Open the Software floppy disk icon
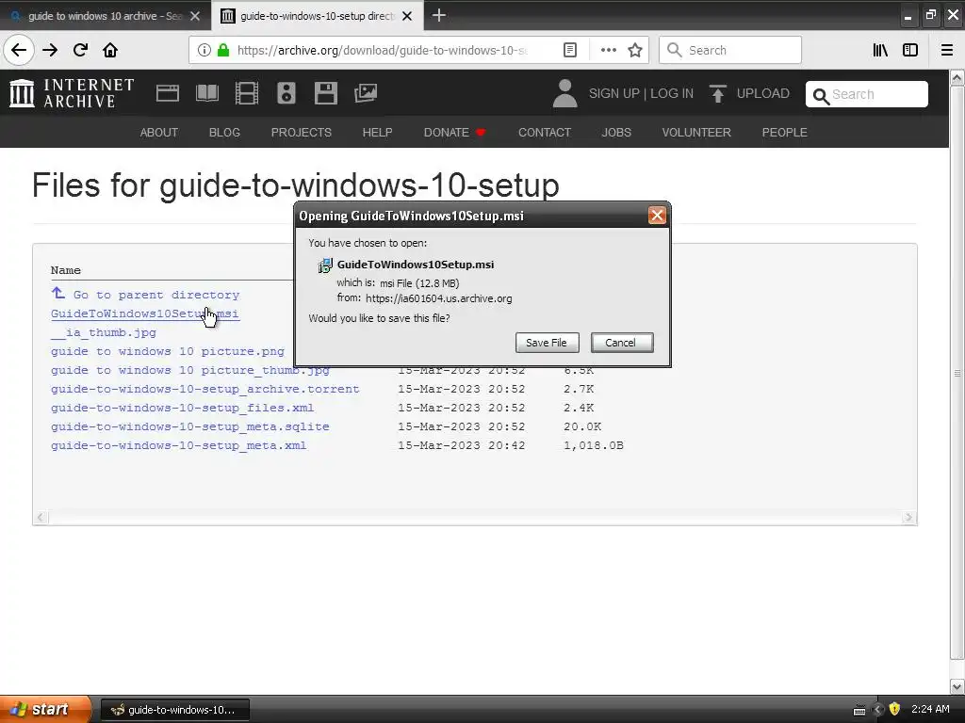This screenshot has width=965, height=723. 325,93
